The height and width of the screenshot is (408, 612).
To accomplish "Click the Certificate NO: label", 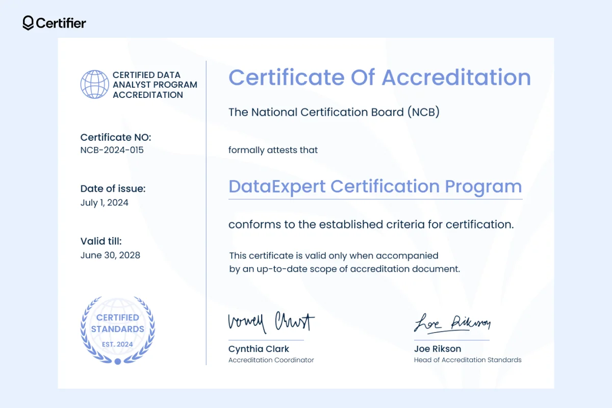I will (116, 137).
